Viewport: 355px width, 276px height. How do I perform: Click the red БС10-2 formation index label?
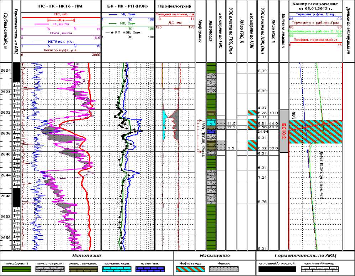click(x=284, y=131)
